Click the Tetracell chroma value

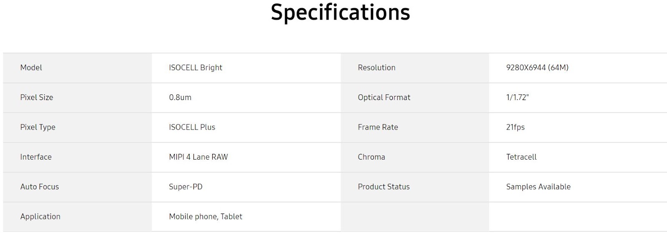521,157
